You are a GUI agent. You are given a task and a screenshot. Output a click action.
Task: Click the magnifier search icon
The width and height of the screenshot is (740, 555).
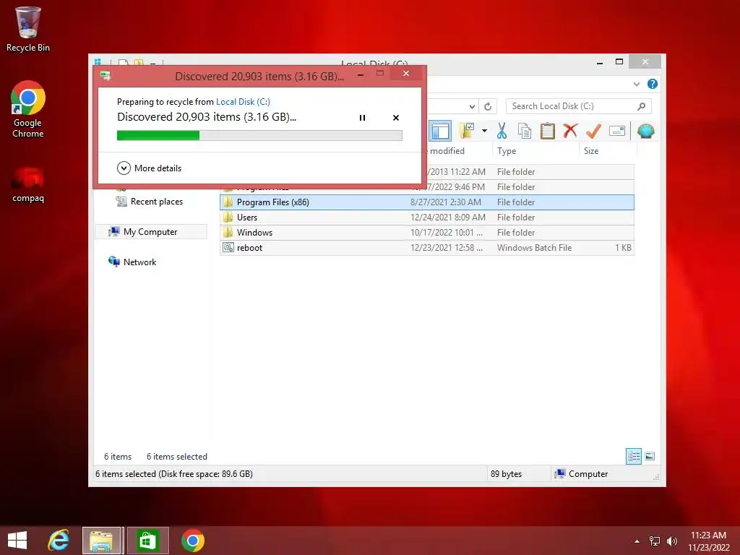(x=642, y=106)
